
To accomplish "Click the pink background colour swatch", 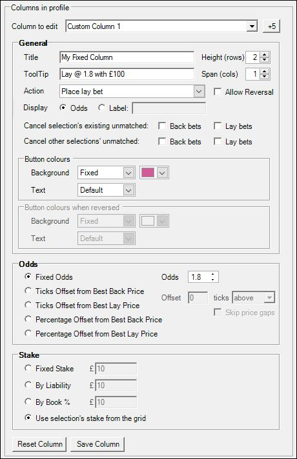I will tap(148, 173).
